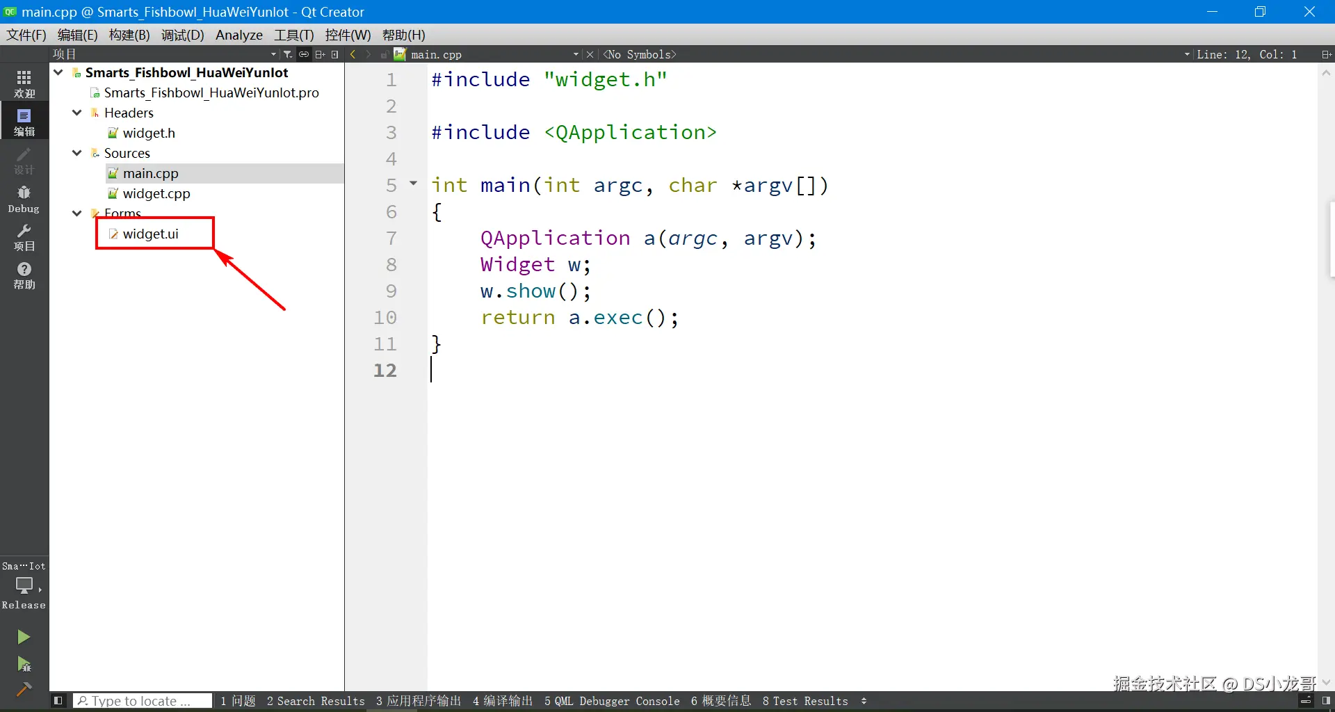
Task: Open the 帮助(H) menu
Action: coord(404,35)
